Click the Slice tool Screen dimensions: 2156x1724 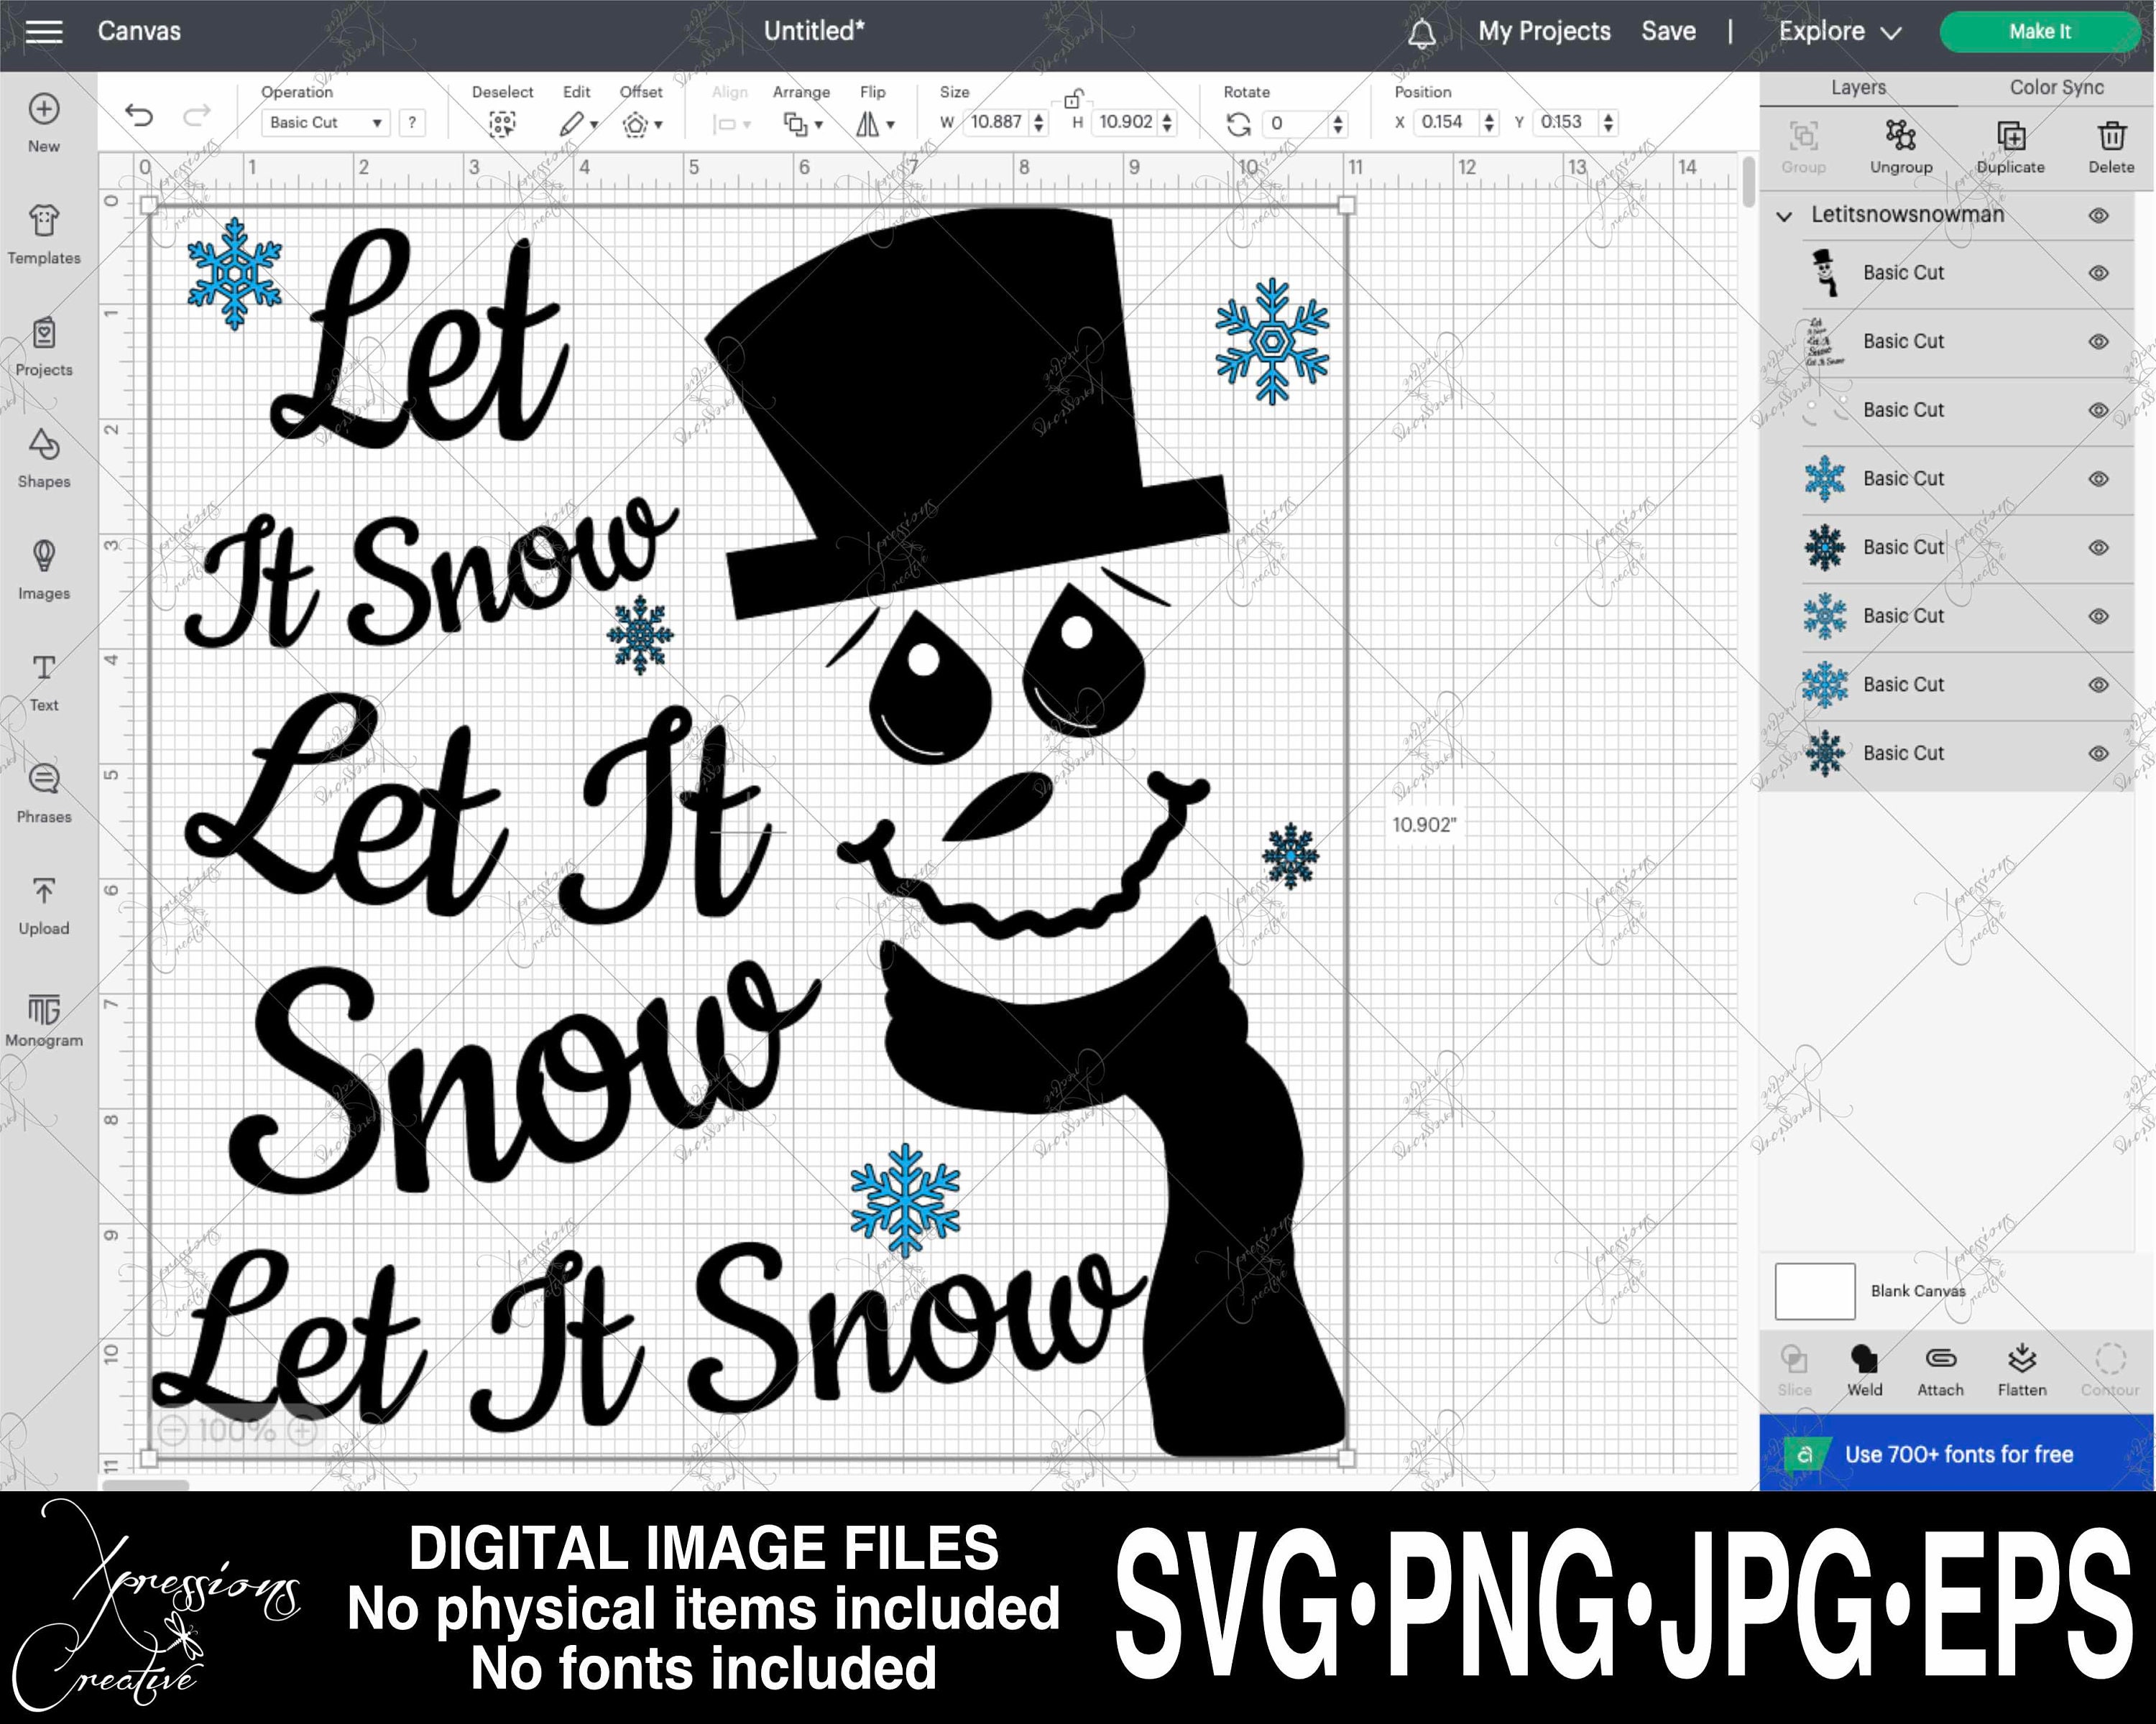(x=1795, y=1366)
